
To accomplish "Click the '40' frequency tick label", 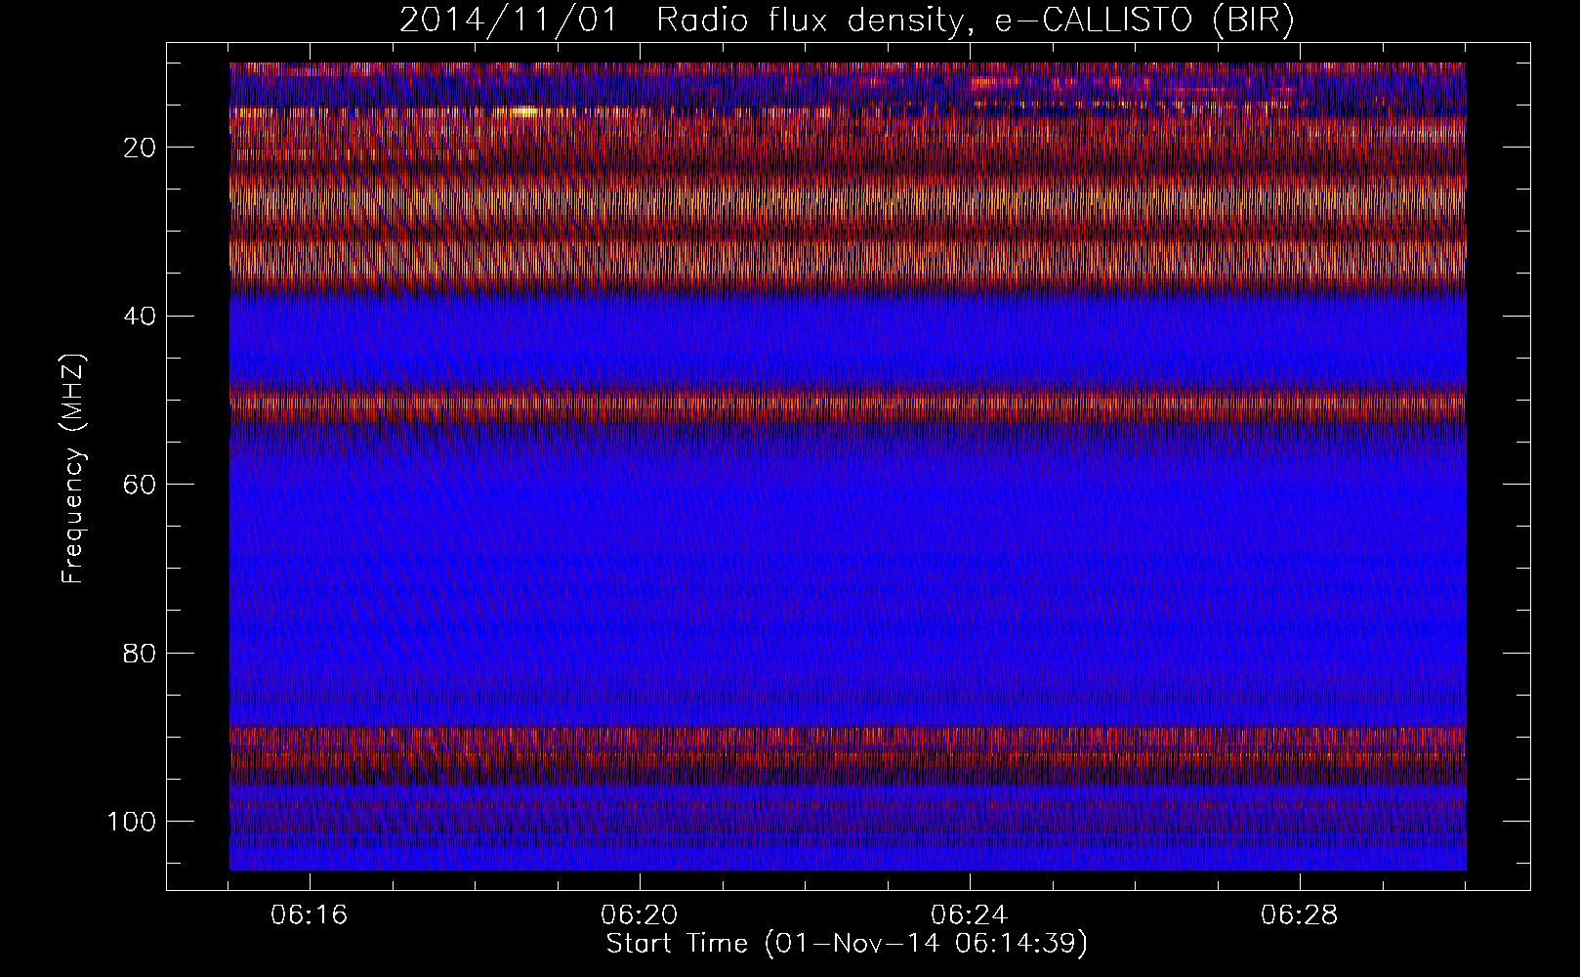I will [141, 317].
